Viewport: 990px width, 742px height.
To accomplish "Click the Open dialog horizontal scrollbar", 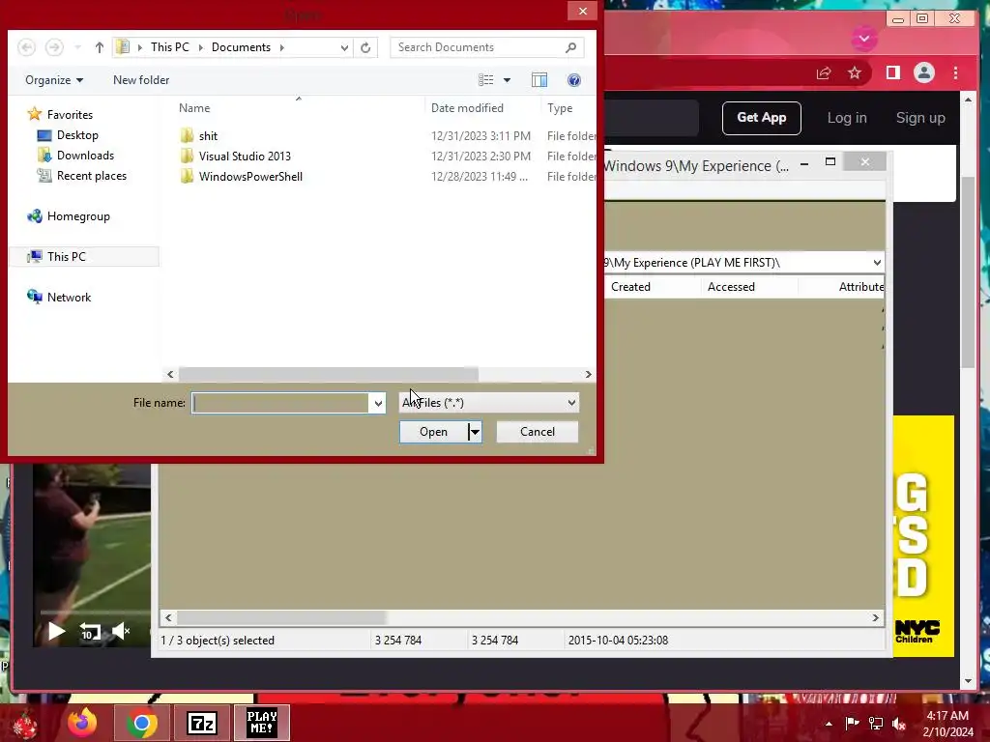I will click(x=329, y=374).
